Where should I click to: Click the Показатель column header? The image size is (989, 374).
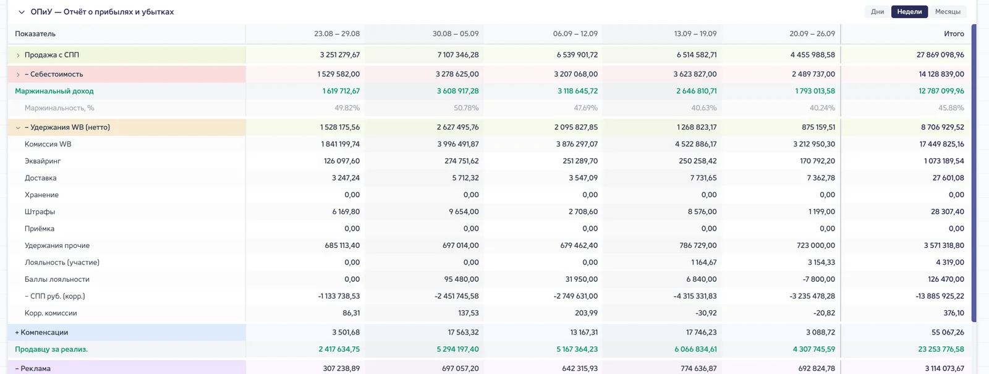35,34
